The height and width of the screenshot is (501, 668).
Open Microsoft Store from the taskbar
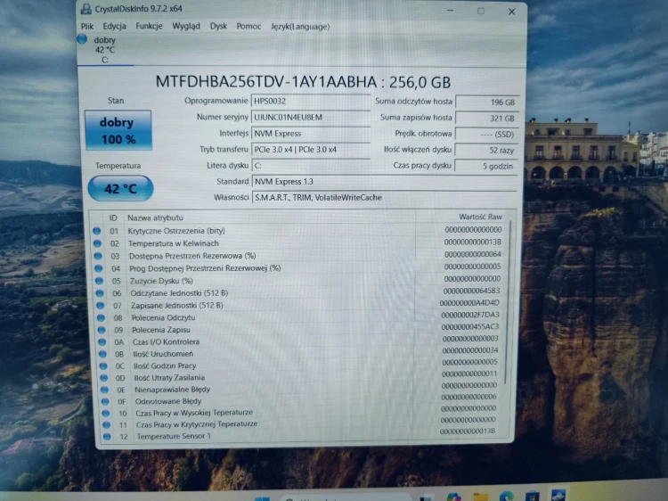pos(532,497)
